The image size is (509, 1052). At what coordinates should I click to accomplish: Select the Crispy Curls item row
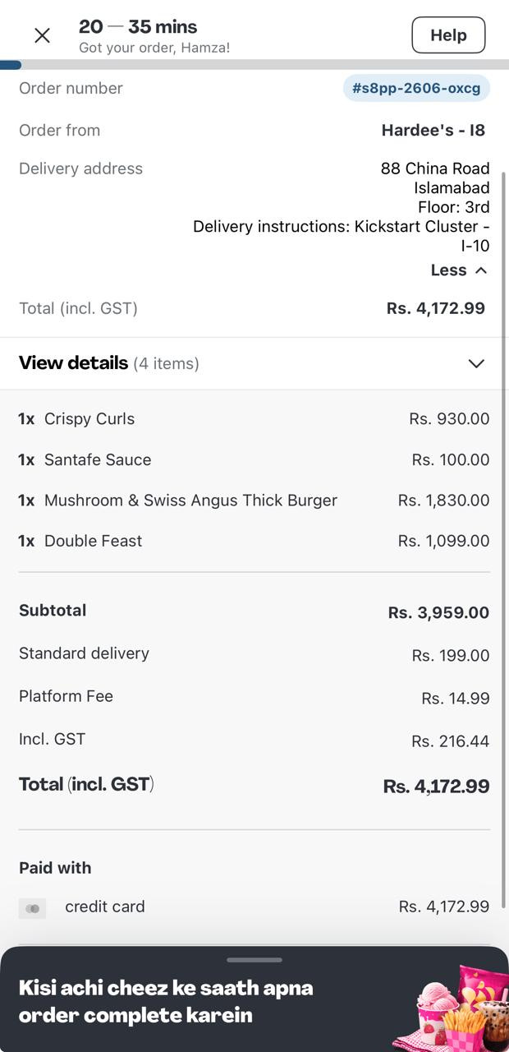tap(89, 419)
